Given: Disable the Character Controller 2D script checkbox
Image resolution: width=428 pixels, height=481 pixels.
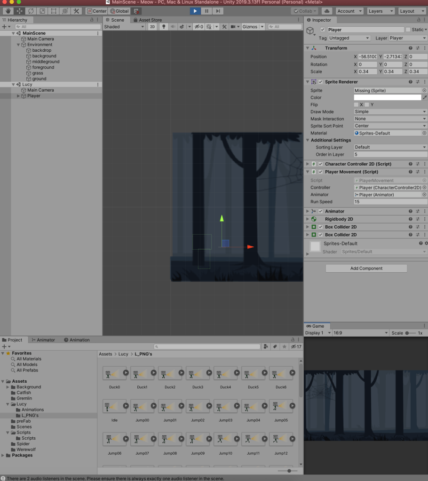Looking at the screenshot, I should 321,164.
